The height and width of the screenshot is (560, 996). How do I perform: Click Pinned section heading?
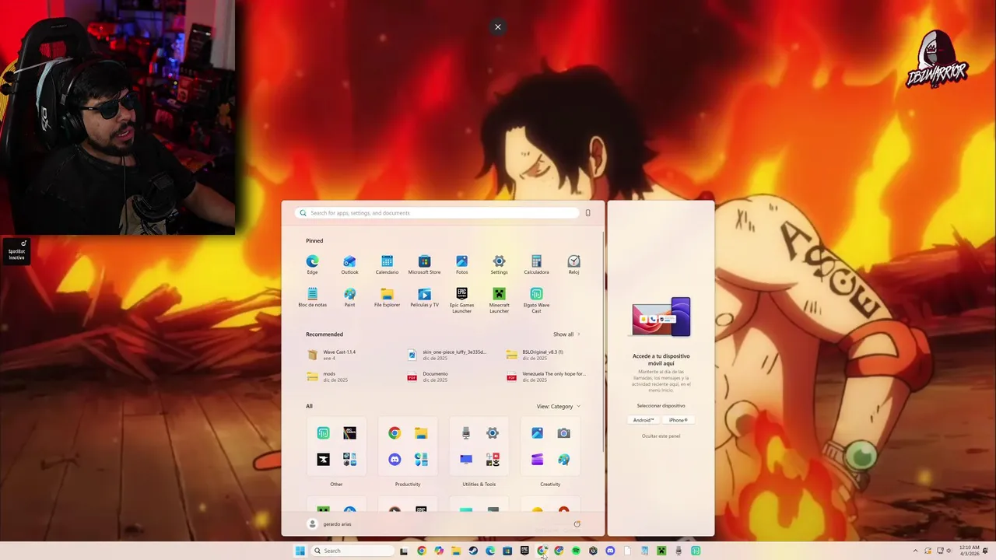314,240
